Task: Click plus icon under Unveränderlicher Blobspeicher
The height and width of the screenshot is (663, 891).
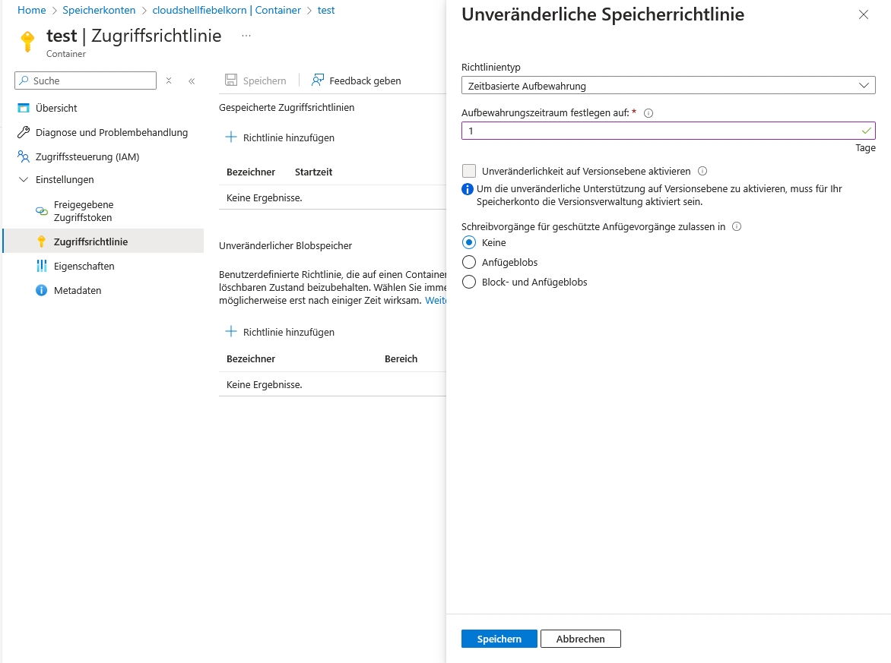Action: [x=231, y=332]
